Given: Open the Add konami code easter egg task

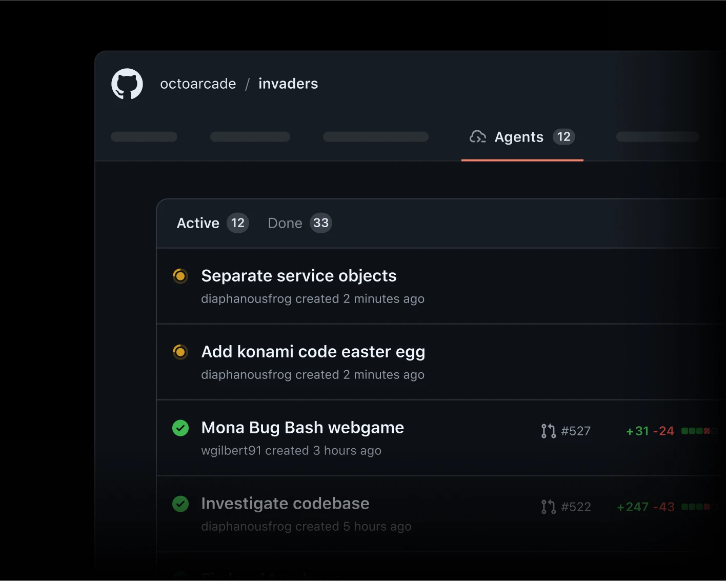Looking at the screenshot, I should click(313, 352).
